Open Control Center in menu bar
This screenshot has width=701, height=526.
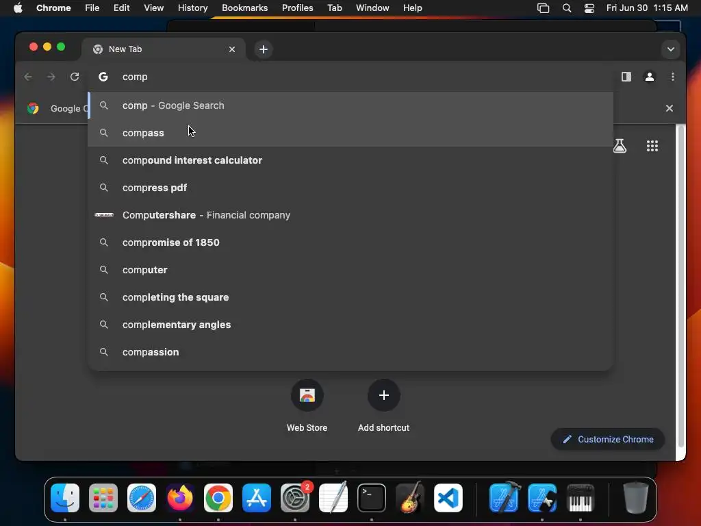(589, 8)
